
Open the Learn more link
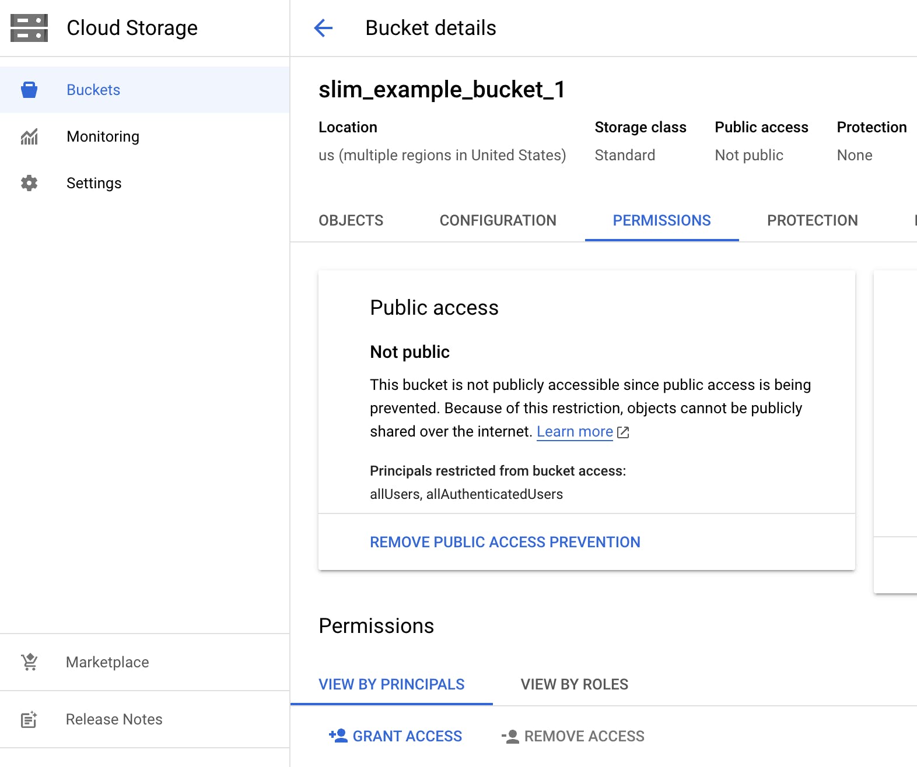click(574, 432)
